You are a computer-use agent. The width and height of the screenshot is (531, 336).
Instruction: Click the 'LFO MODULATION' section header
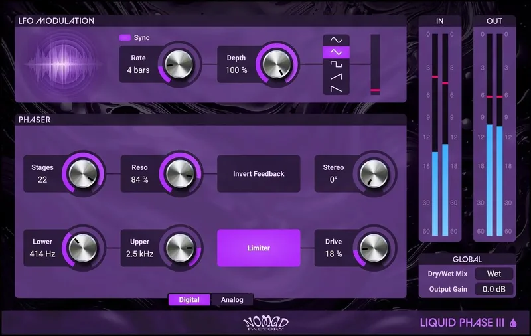56,21
